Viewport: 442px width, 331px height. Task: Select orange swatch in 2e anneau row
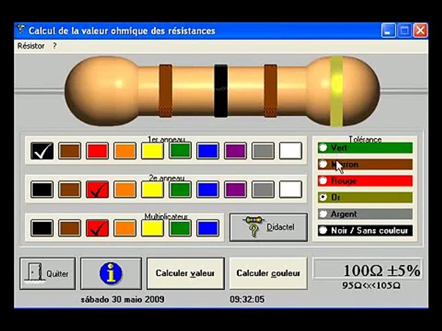tap(125, 189)
